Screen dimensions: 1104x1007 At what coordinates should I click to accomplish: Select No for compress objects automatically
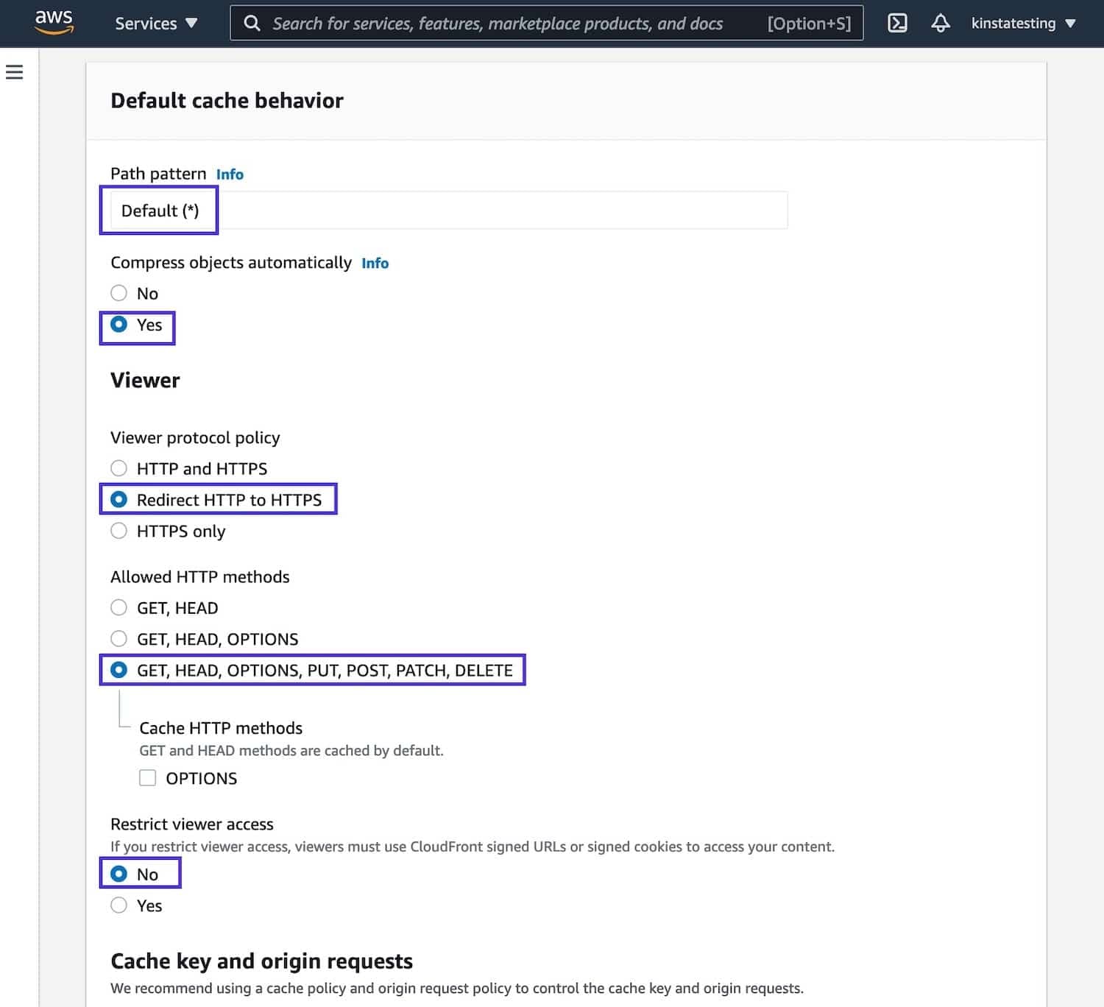tap(118, 292)
